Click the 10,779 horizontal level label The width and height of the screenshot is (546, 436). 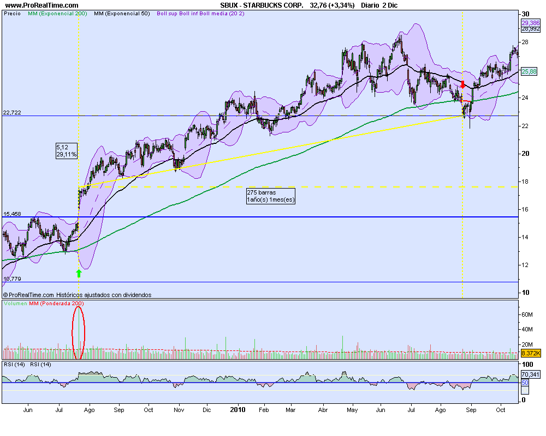(12, 279)
